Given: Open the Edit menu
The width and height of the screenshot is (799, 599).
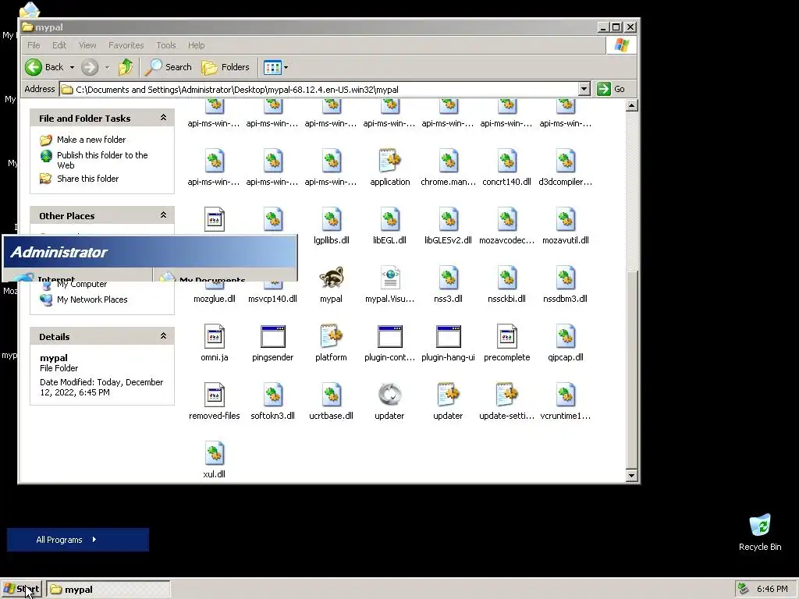Looking at the screenshot, I should [x=59, y=45].
